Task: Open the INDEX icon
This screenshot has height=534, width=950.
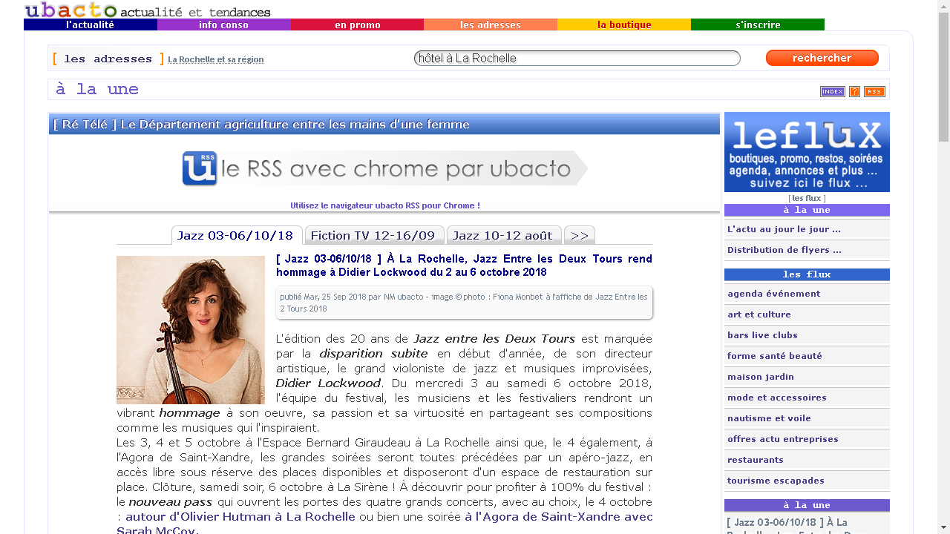Action: 832,91
